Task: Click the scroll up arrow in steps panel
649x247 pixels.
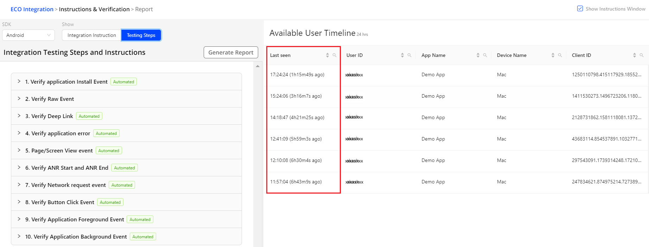Action: [x=257, y=66]
